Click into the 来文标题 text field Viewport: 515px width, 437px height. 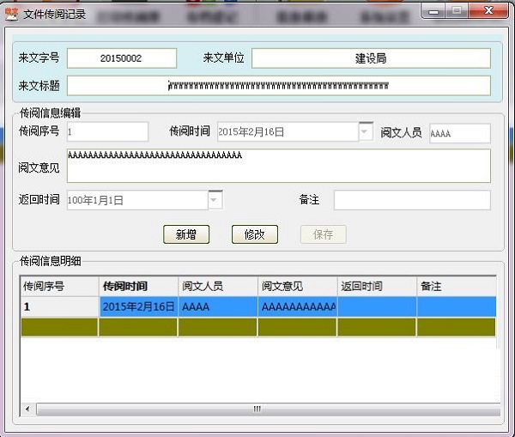point(278,86)
